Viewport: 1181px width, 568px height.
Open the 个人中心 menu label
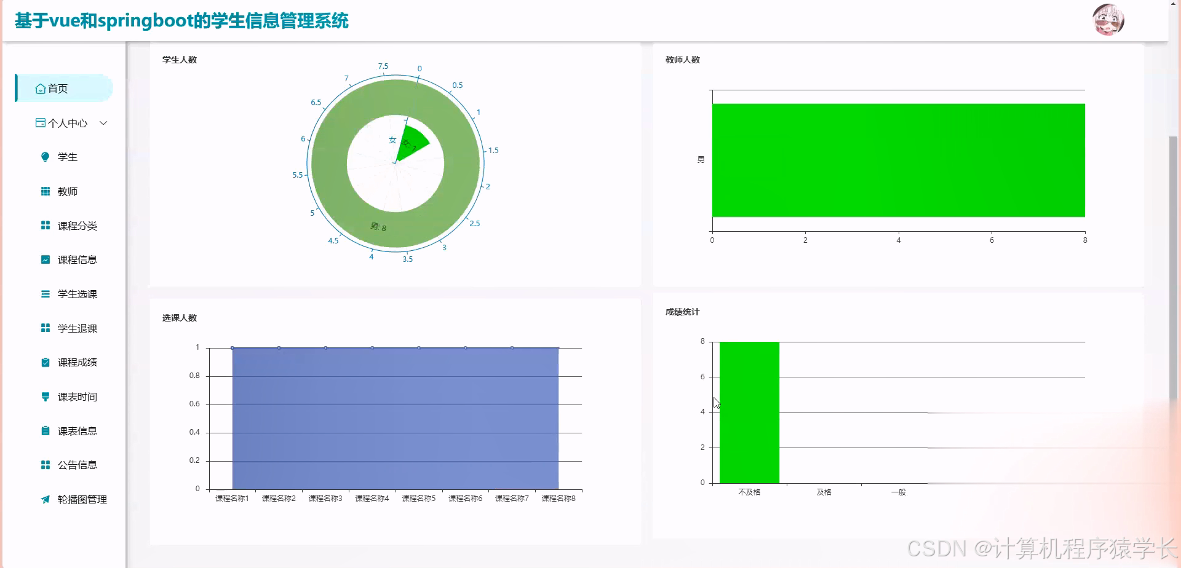[x=68, y=123]
